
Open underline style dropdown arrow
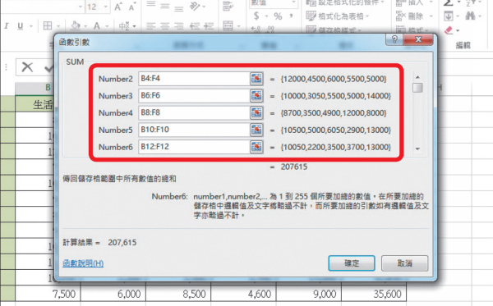[31, 26]
